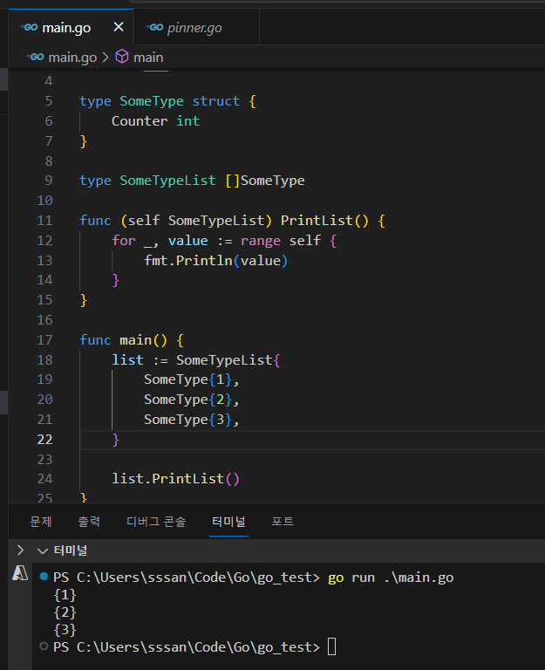Click the terminal prompt input cursor
Image resolution: width=545 pixels, height=670 pixels.
click(331, 646)
